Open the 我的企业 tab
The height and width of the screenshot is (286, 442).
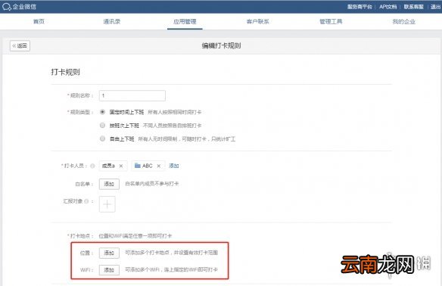pyautogui.click(x=404, y=21)
